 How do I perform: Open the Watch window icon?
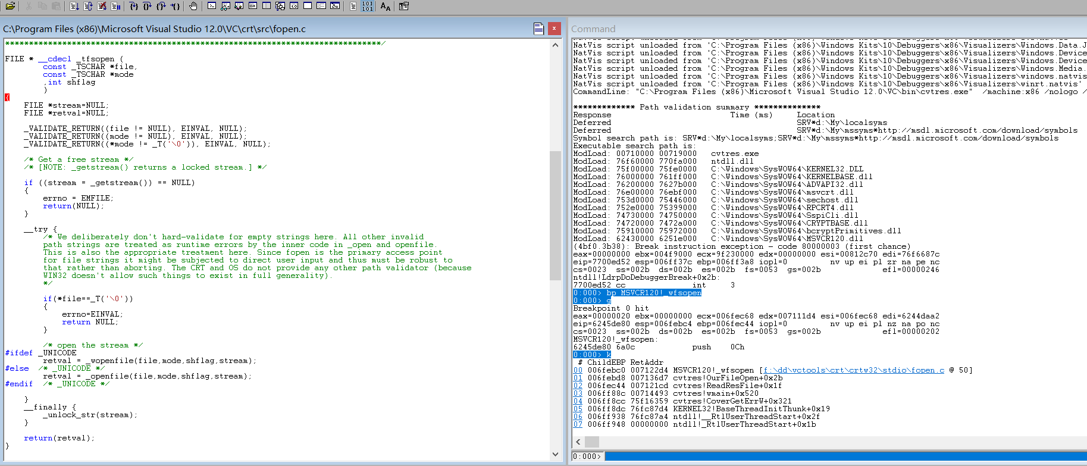225,6
